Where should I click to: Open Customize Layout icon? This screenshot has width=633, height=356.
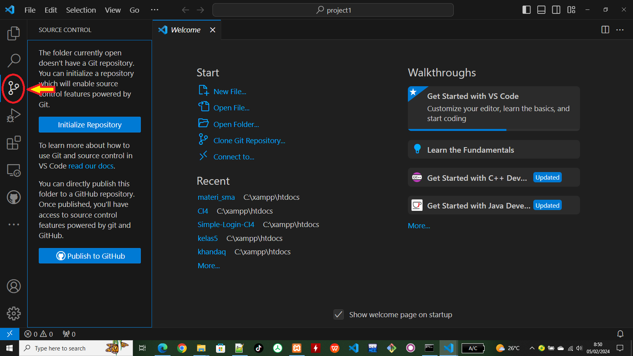pyautogui.click(x=571, y=10)
